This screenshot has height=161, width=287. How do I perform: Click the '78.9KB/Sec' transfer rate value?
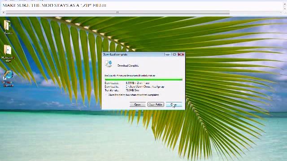coord(133,90)
